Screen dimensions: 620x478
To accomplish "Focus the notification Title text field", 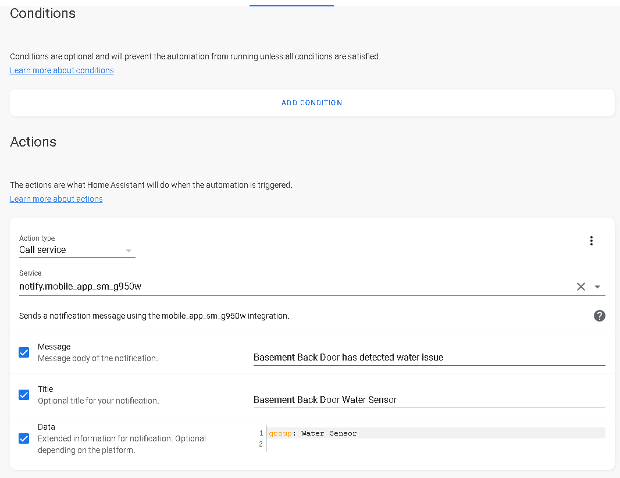I will coord(429,399).
